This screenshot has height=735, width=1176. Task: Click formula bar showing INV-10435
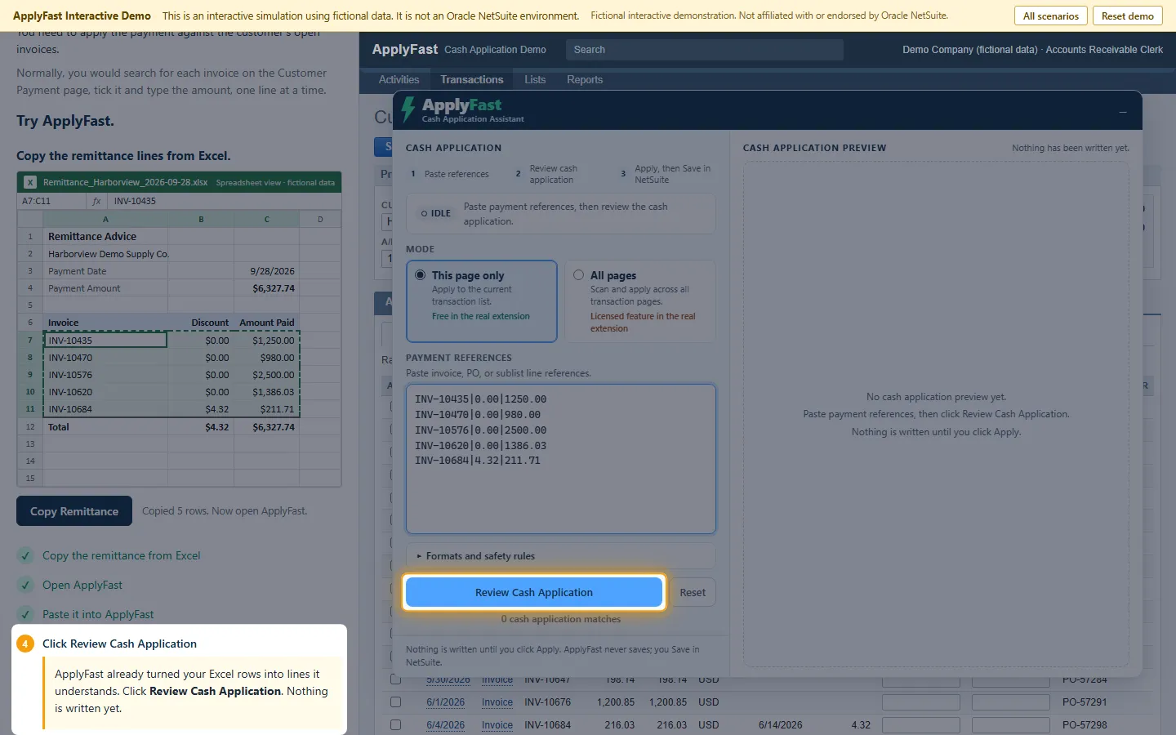click(225, 201)
